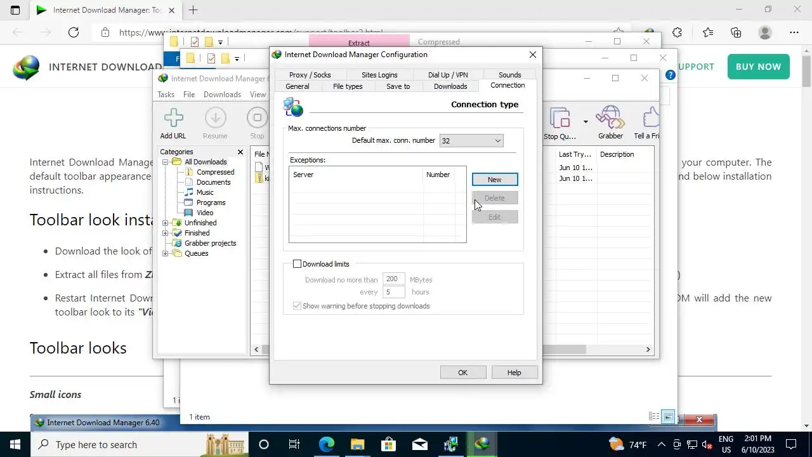Select Grabber projects in category tree
The width and height of the screenshot is (812, 457).
[x=210, y=243]
